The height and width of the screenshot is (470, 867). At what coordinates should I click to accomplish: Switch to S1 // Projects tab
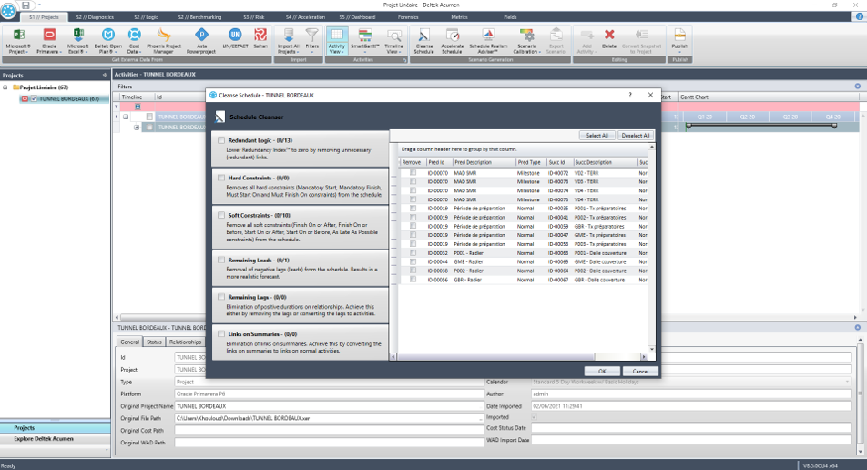(x=44, y=17)
